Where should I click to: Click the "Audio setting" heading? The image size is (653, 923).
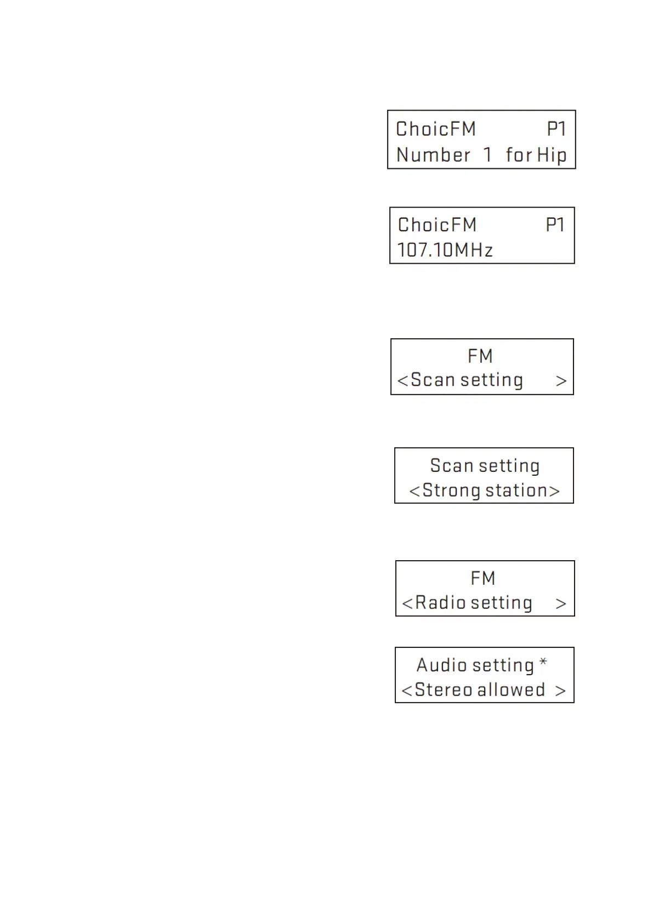tap(475, 665)
